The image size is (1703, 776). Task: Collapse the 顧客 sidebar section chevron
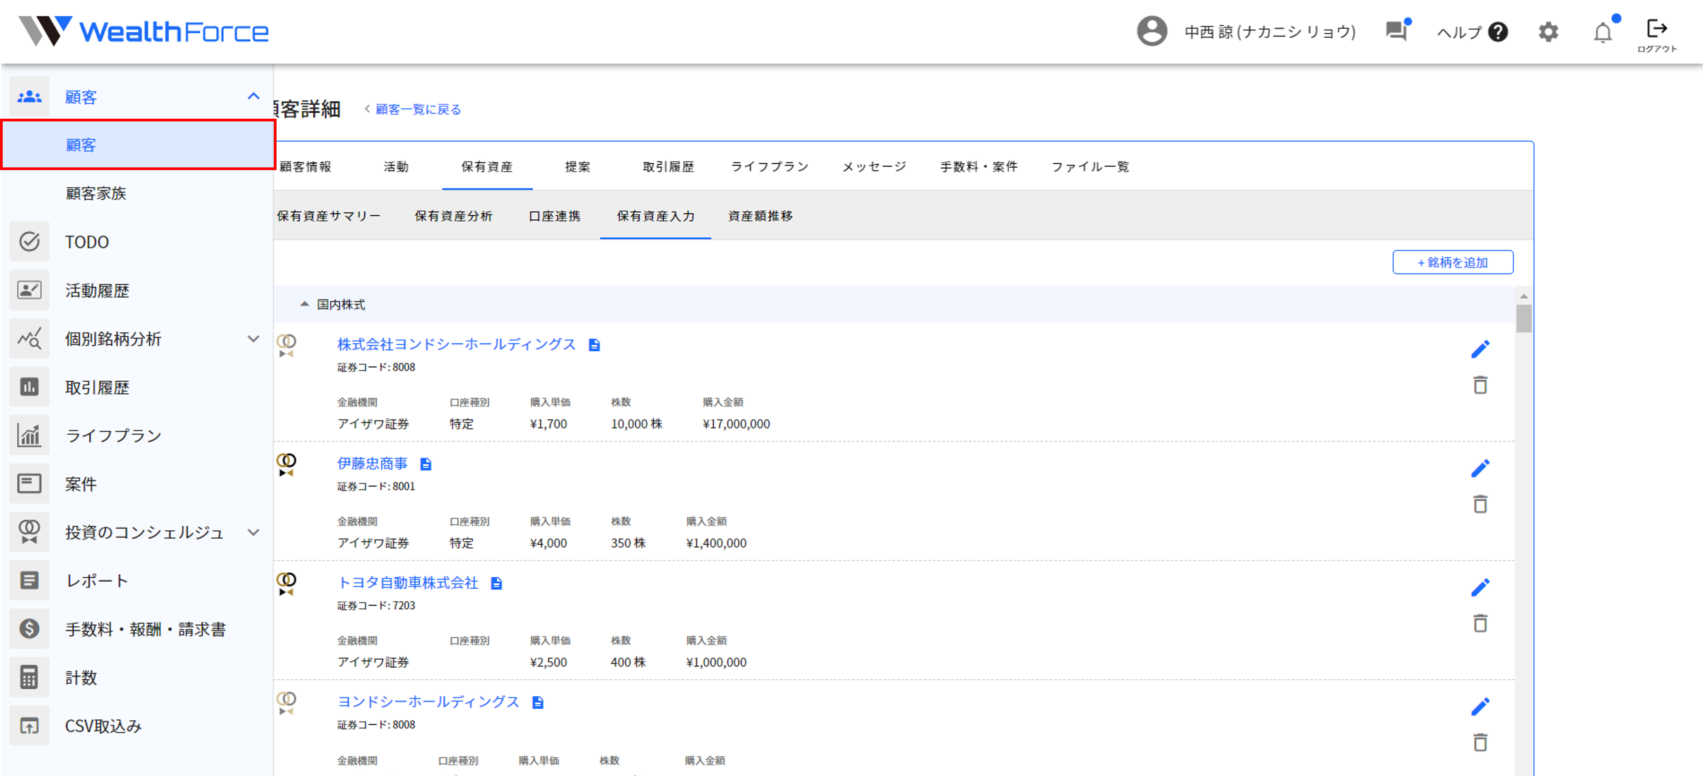point(253,97)
